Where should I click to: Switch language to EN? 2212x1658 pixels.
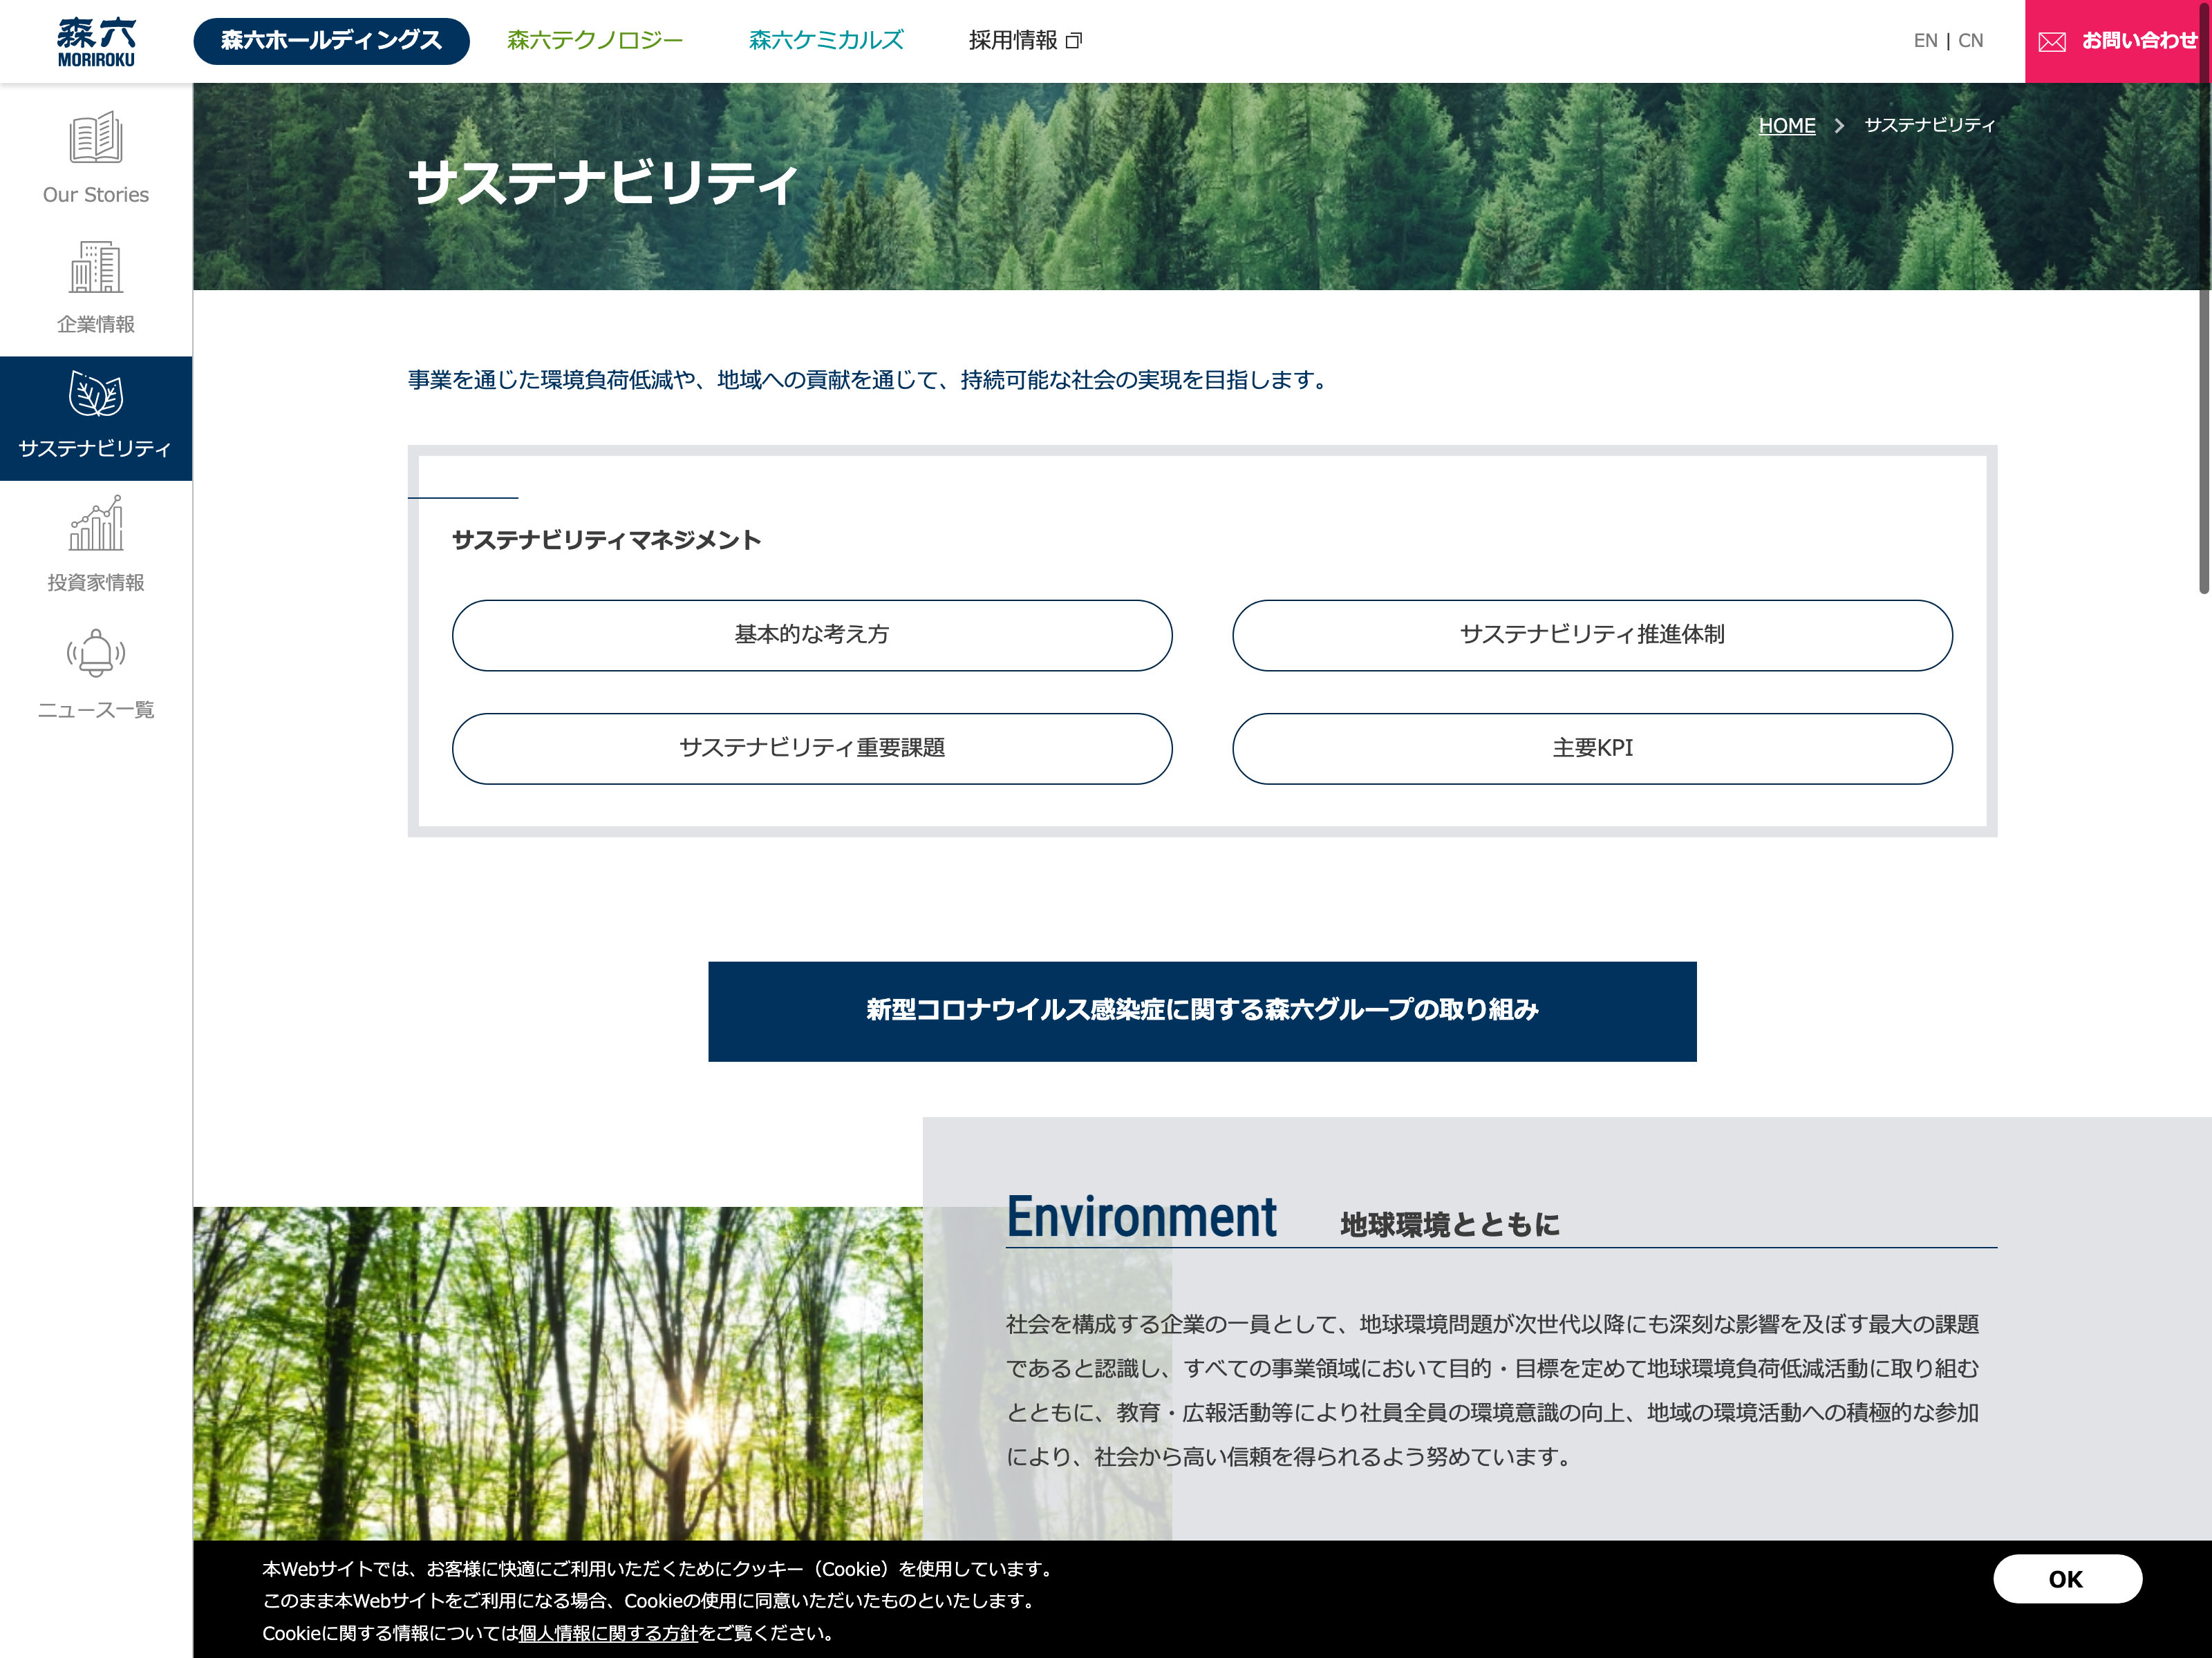click(1925, 41)
